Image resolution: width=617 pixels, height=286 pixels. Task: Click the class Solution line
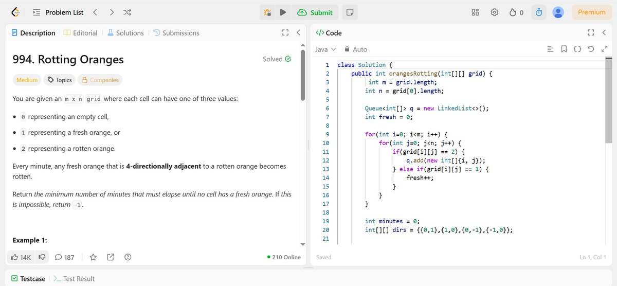(365, 65)
